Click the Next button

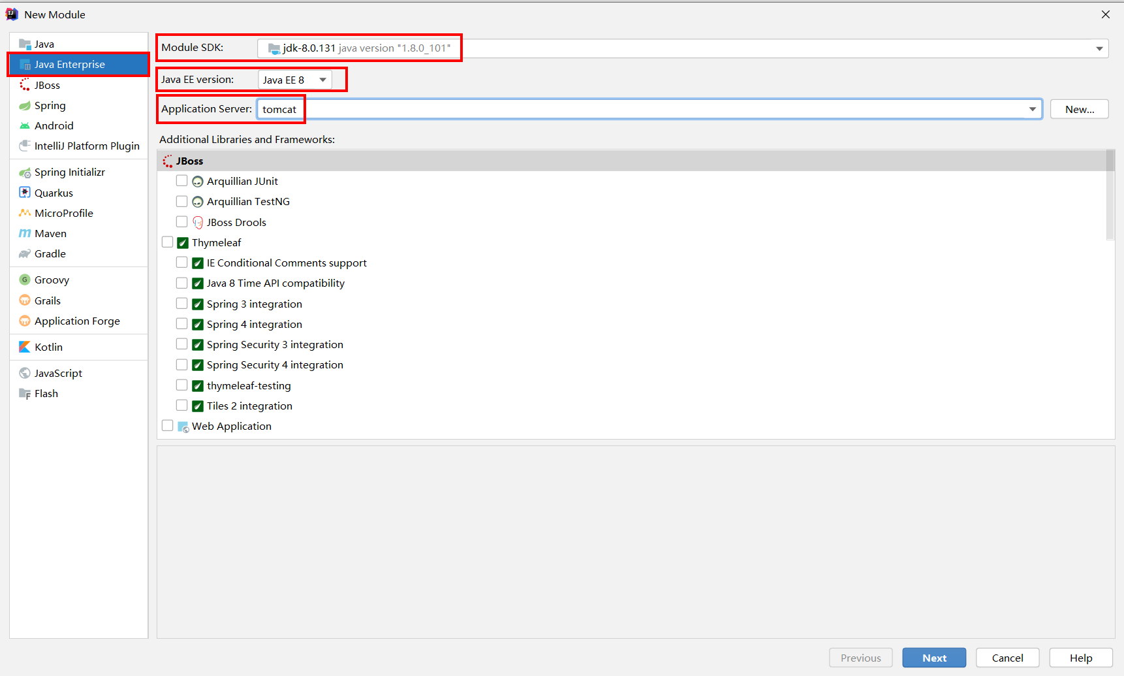(934, 658)
